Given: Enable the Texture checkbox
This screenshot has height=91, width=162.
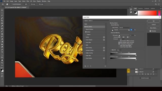Looking at the screenshot, I should 86,35.
